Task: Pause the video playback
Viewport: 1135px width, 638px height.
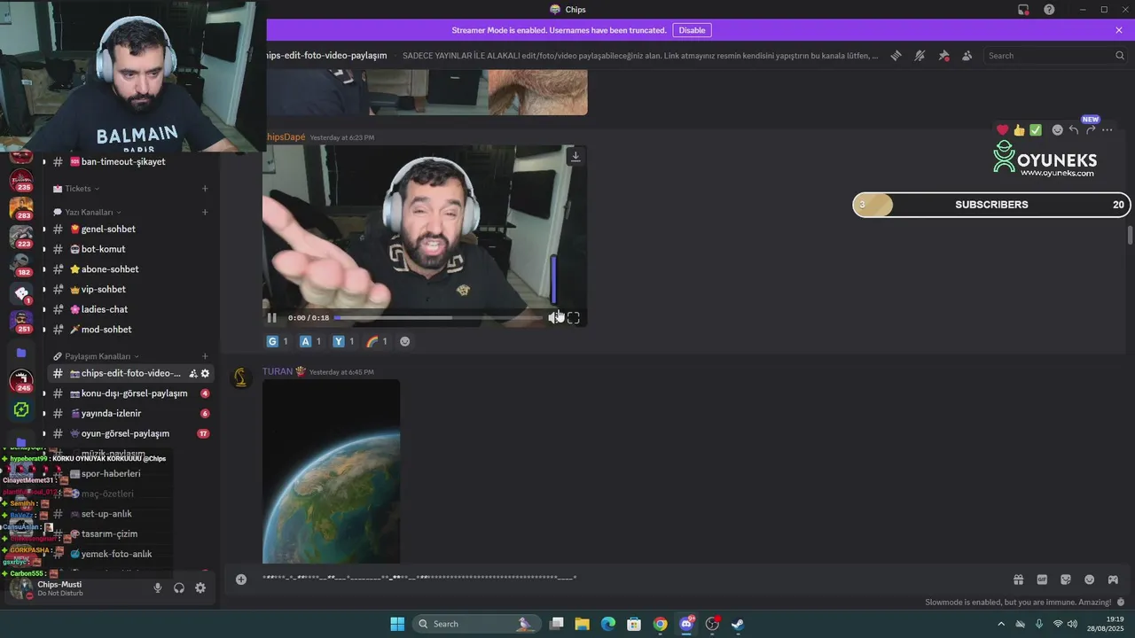Action: point(272,317)
